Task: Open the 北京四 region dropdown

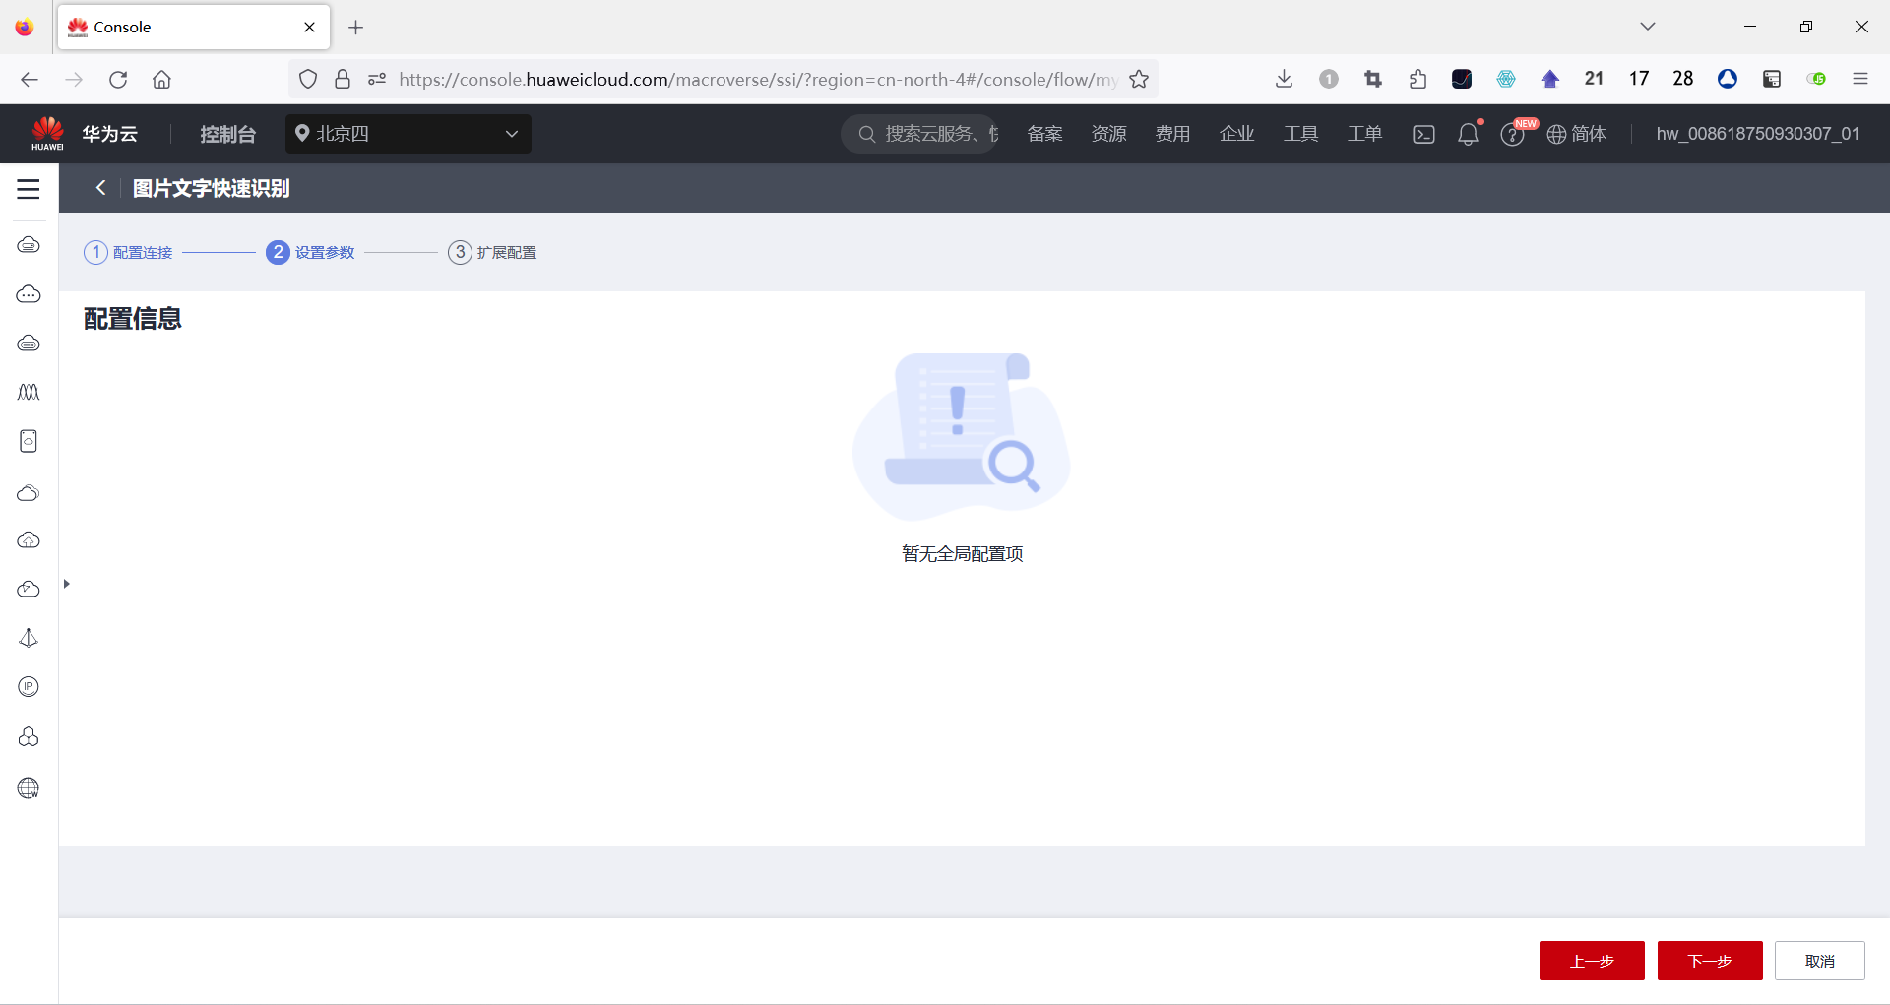Action: pyautogui.click(x=408, y=134)
